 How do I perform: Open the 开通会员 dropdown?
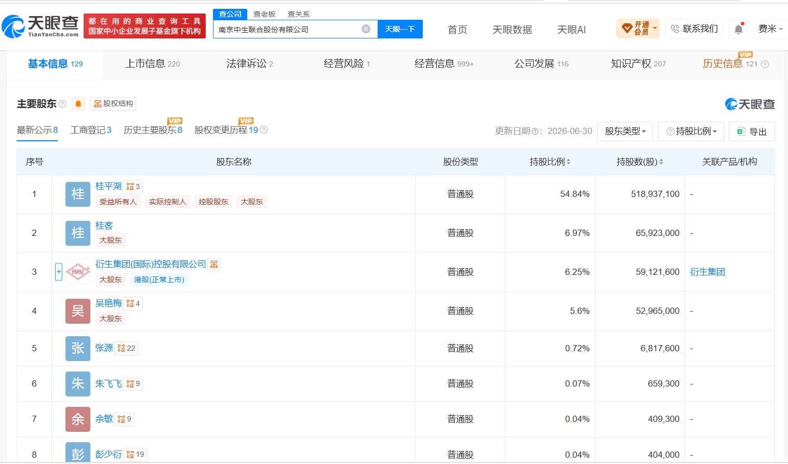point(638,29)
